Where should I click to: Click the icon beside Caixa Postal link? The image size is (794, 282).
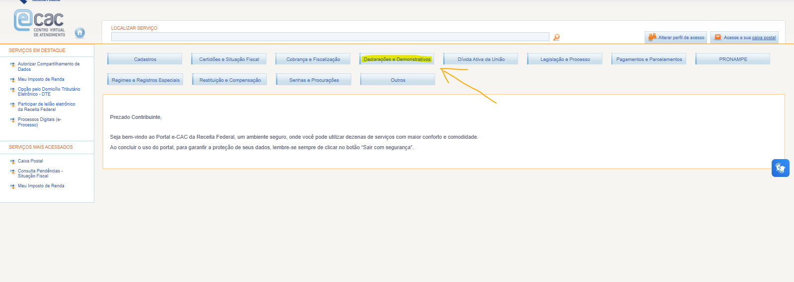(12, 162)
